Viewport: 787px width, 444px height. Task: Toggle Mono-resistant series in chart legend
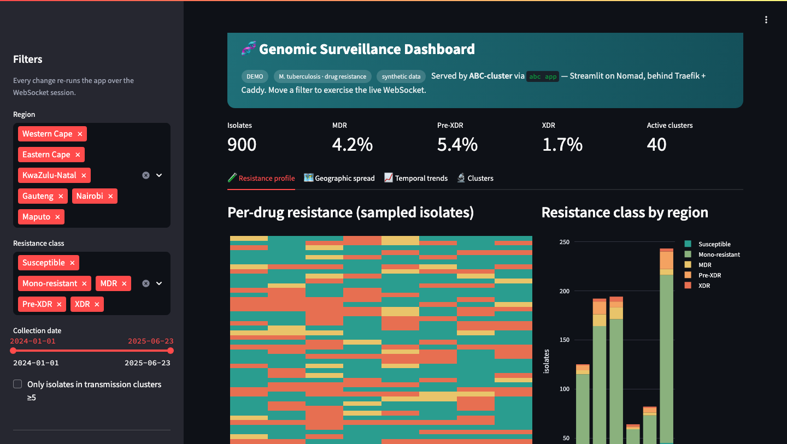click(713, 254)
